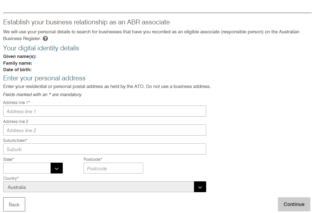The width and height of the screenshot is (319, 213).
Task: Click the "State*" label text
Action: tap(9, 159)
